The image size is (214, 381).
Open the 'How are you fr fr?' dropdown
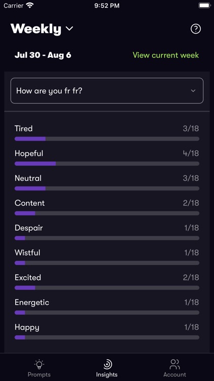pos(107,90)
